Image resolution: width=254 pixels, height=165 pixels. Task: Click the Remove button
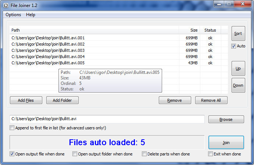(175, 100)
